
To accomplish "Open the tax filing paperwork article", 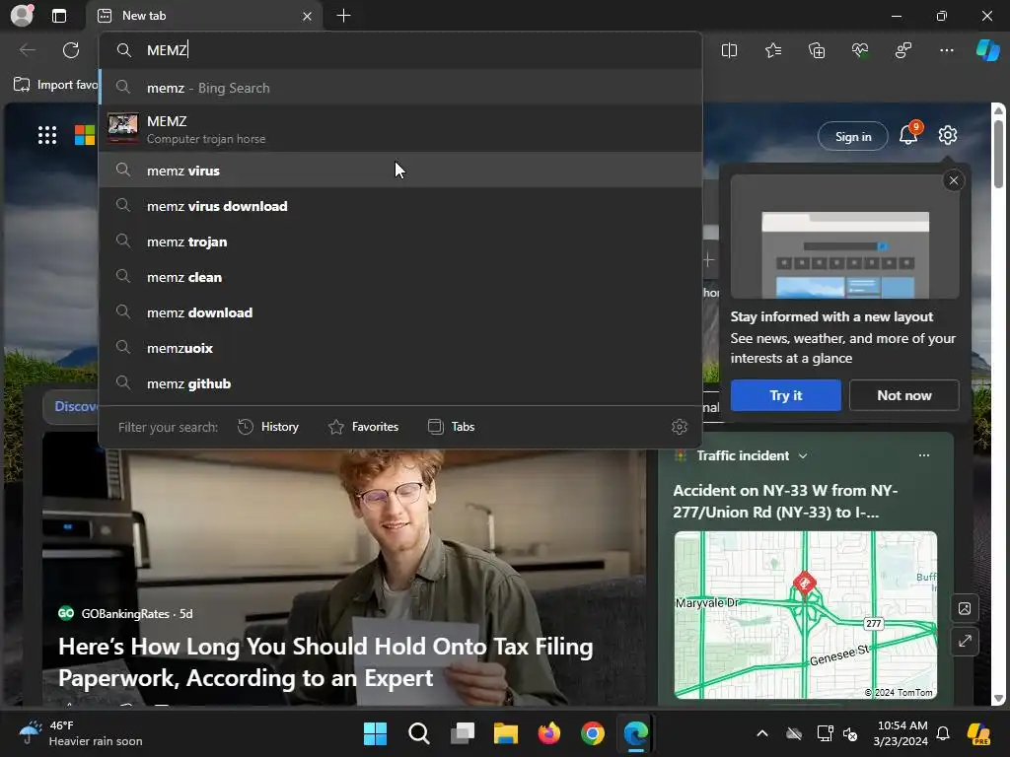I will (325, 661).
